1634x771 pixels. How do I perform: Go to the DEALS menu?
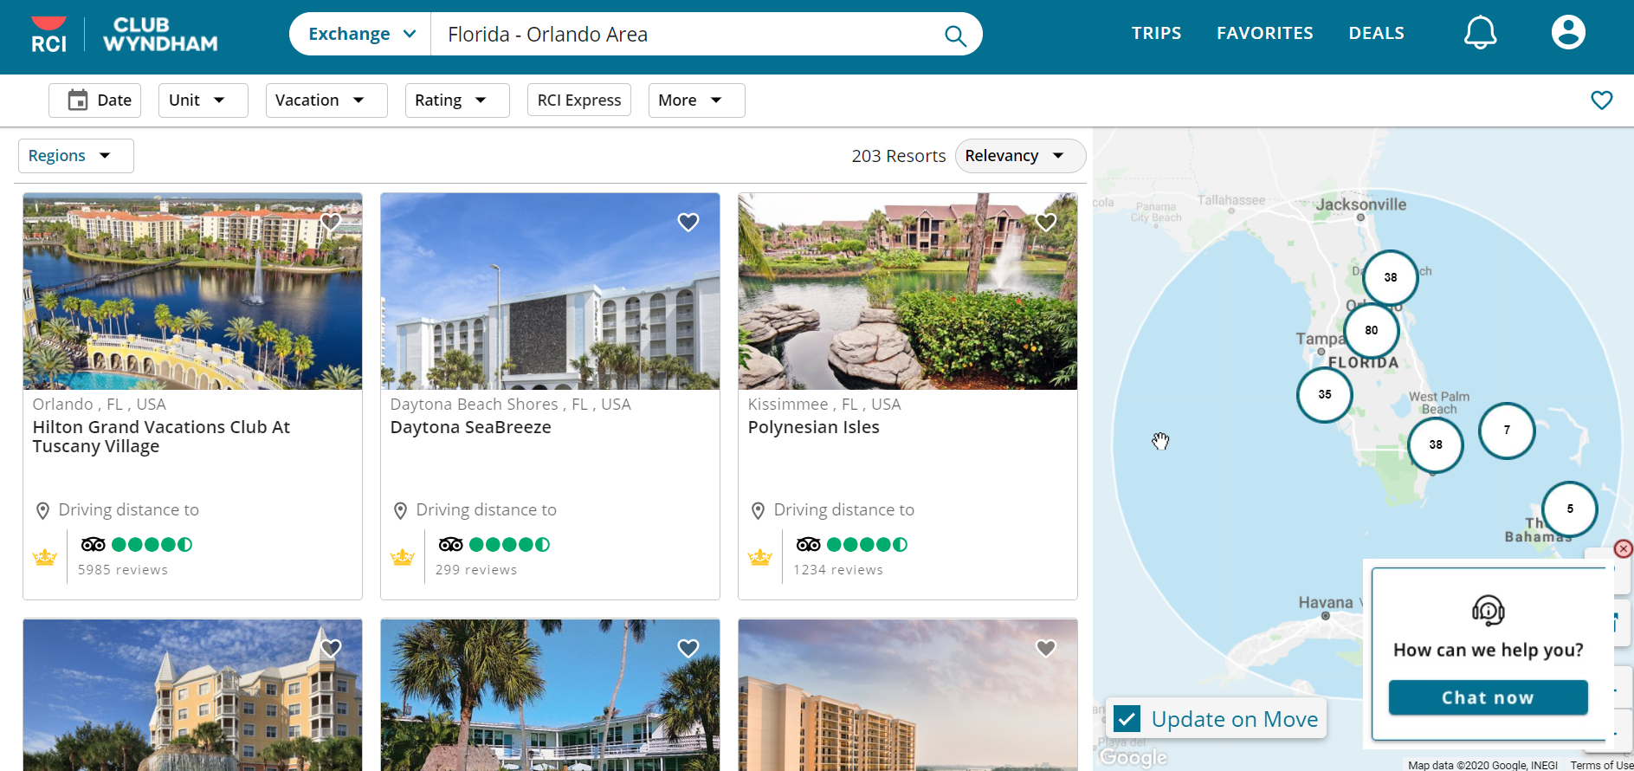pos(1377,33)
